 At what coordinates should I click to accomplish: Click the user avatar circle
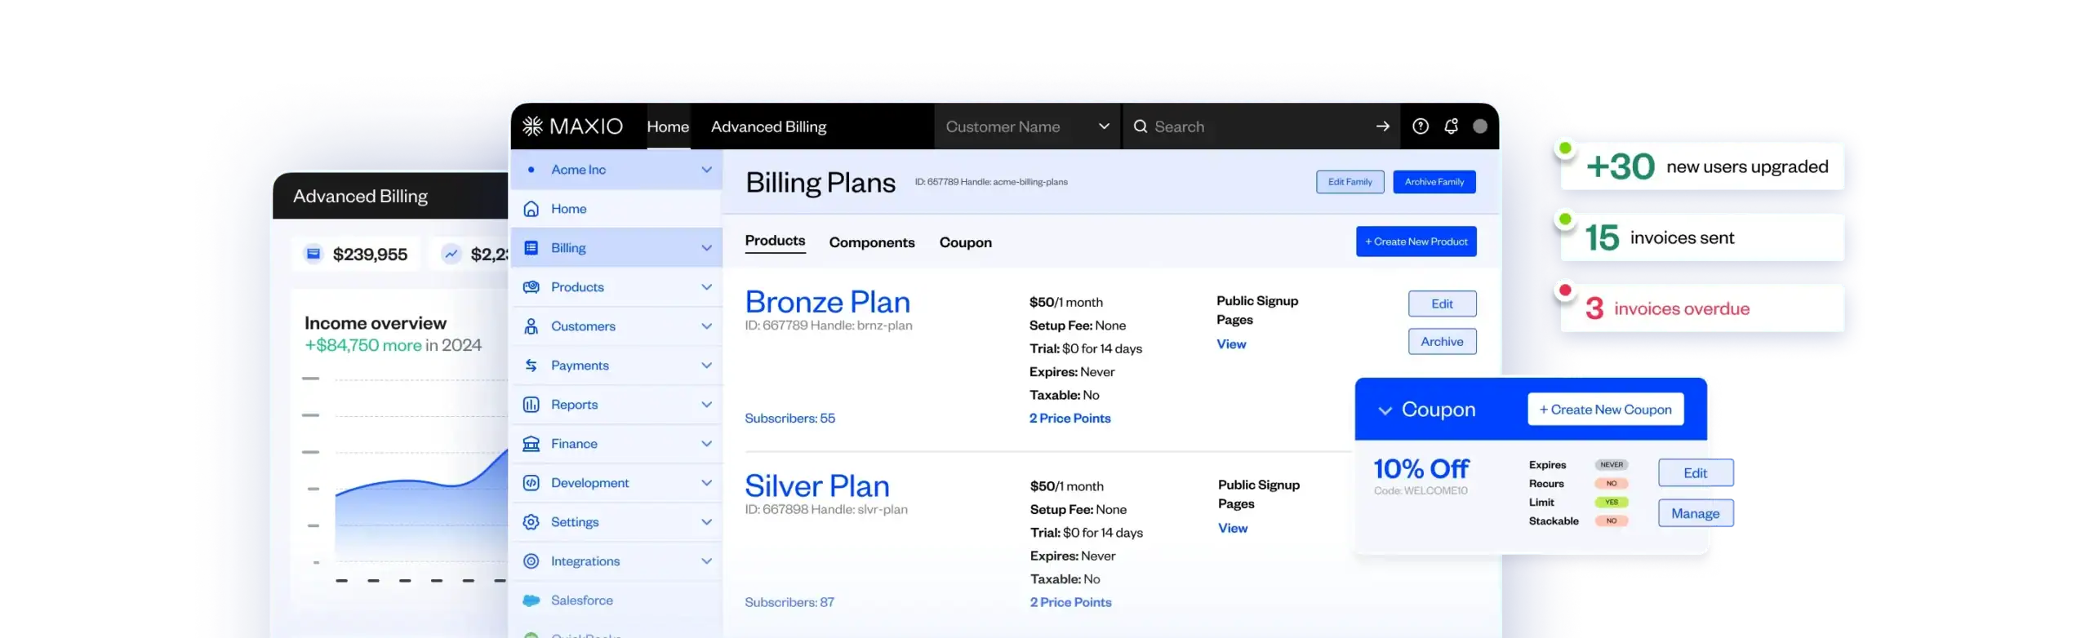pos(1480,126)
